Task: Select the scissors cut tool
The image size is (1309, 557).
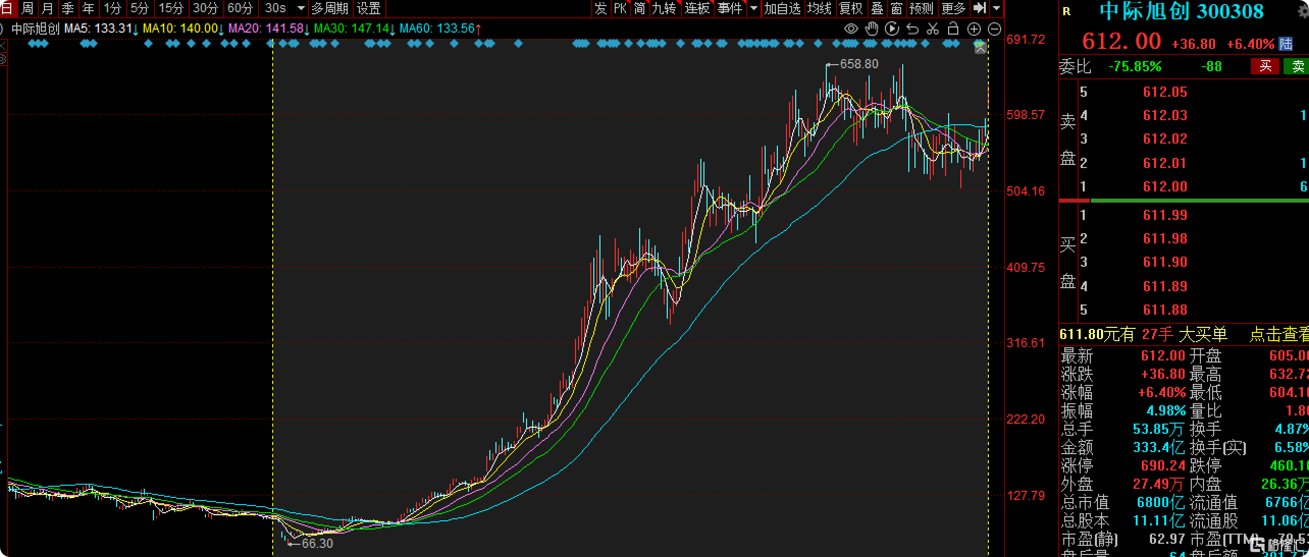Action: (x=933, y=29)
